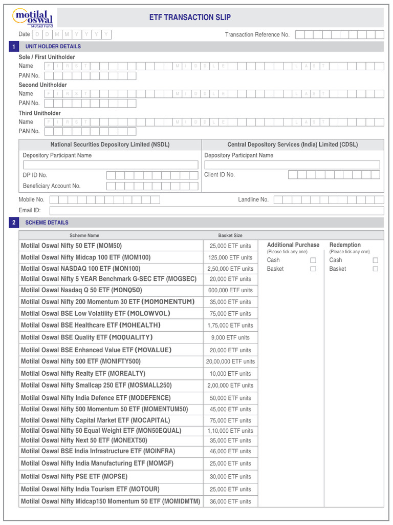Image resolution: width=393 pixels, height=525 pixels.
Task: Click the "46,000 ETF units" basket size
Action: click(x=230, y=452)
